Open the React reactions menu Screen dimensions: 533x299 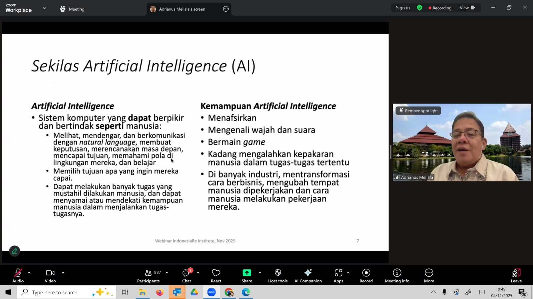click(x=216, y=275)
